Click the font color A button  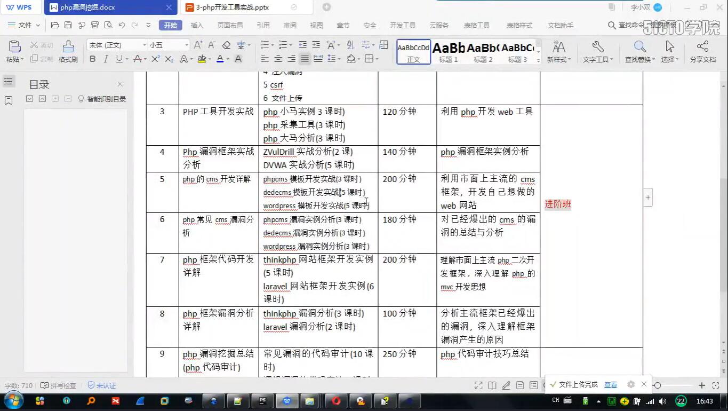coord(220,59)
